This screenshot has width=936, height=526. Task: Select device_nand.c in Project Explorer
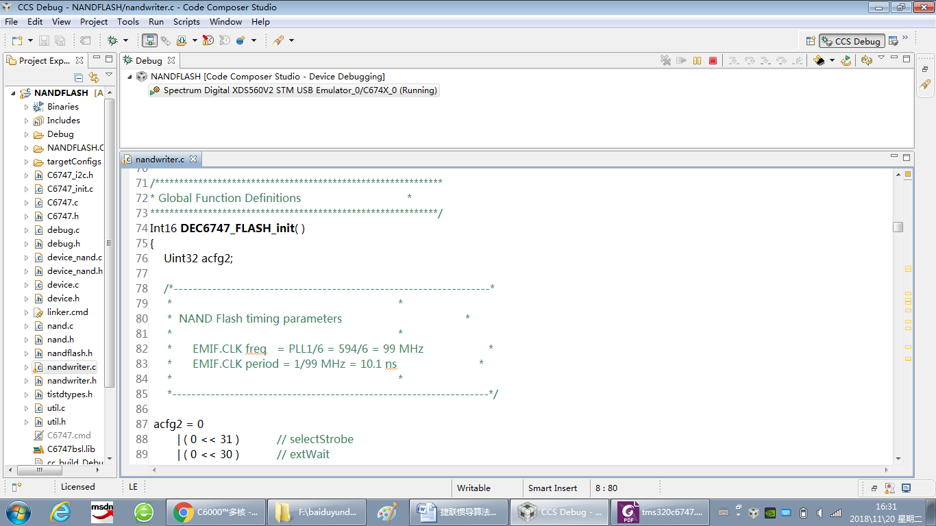(74, 258)
